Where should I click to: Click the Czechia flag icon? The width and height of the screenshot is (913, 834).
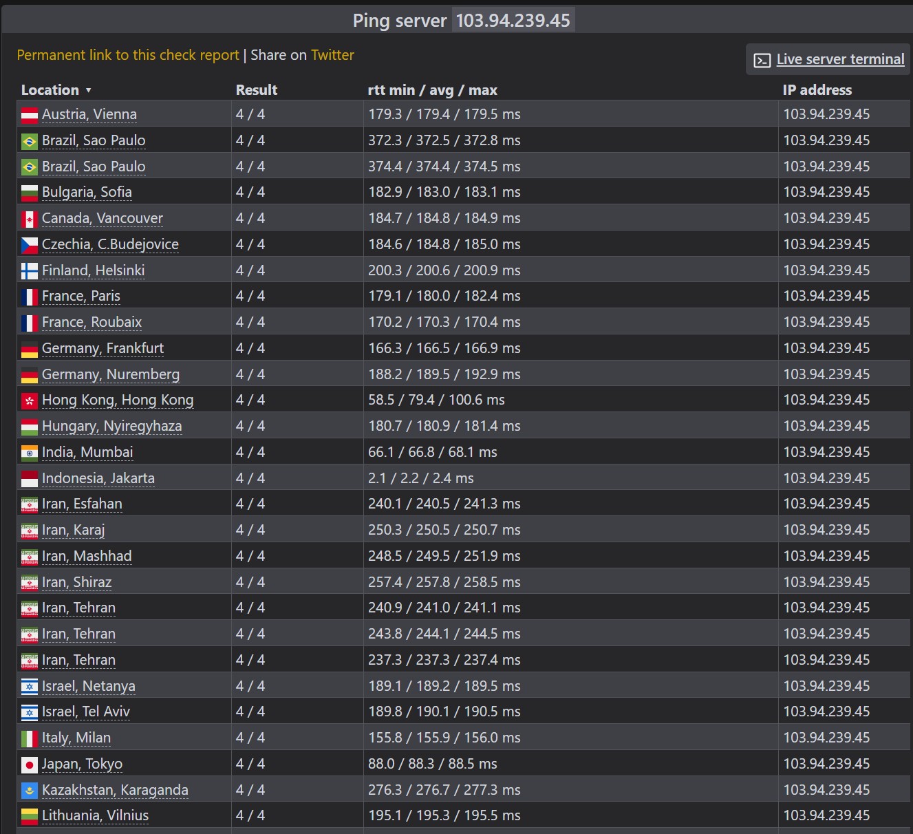tap(30, 245)
